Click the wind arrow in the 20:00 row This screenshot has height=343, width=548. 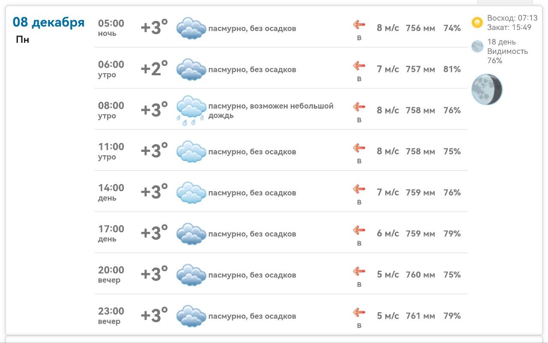pos(359,271)
